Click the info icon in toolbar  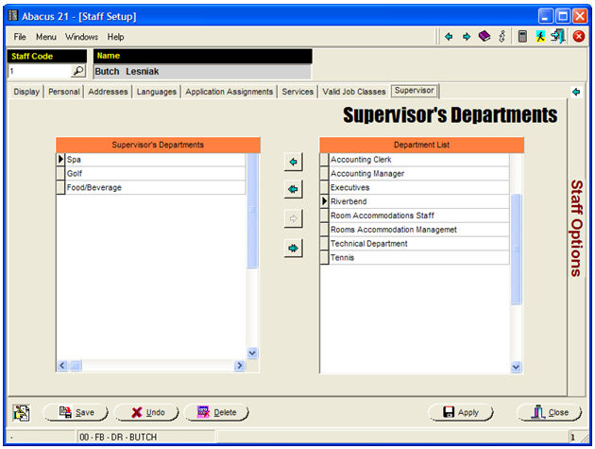502,37
